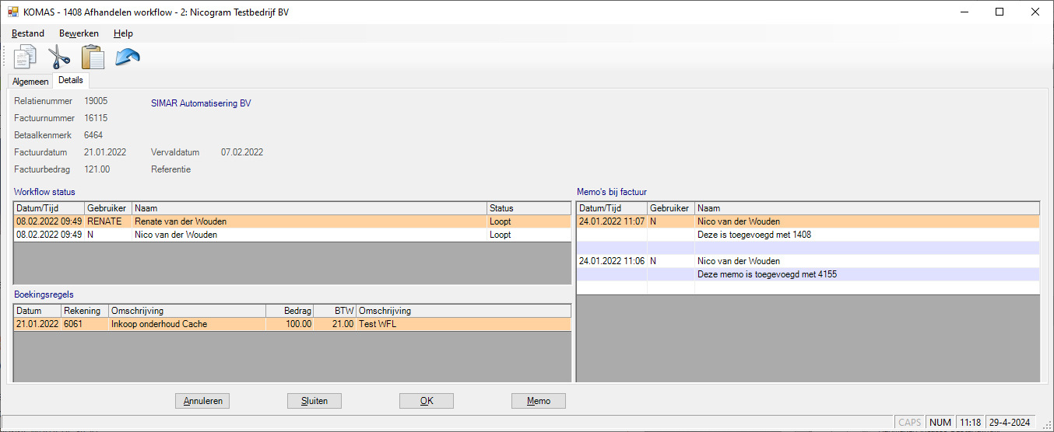Click the Annuleren button

pos(202,401)
